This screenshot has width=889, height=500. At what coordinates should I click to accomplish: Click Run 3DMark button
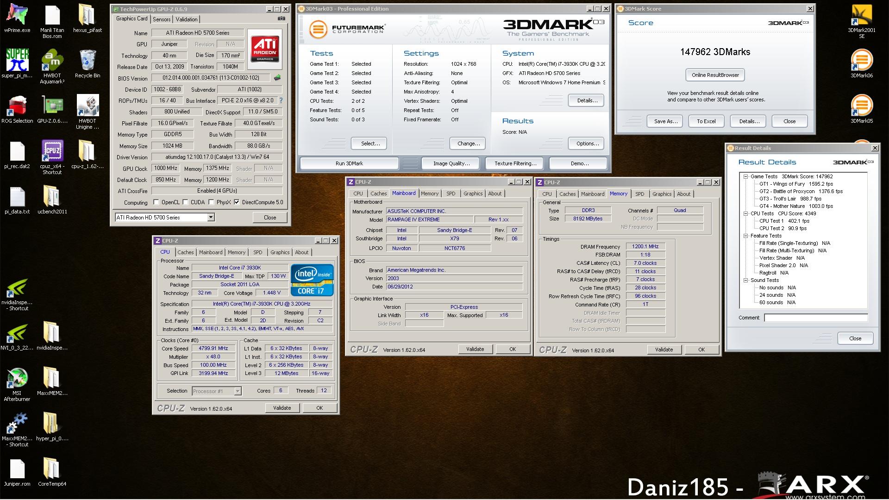click(x=349, y=163)
